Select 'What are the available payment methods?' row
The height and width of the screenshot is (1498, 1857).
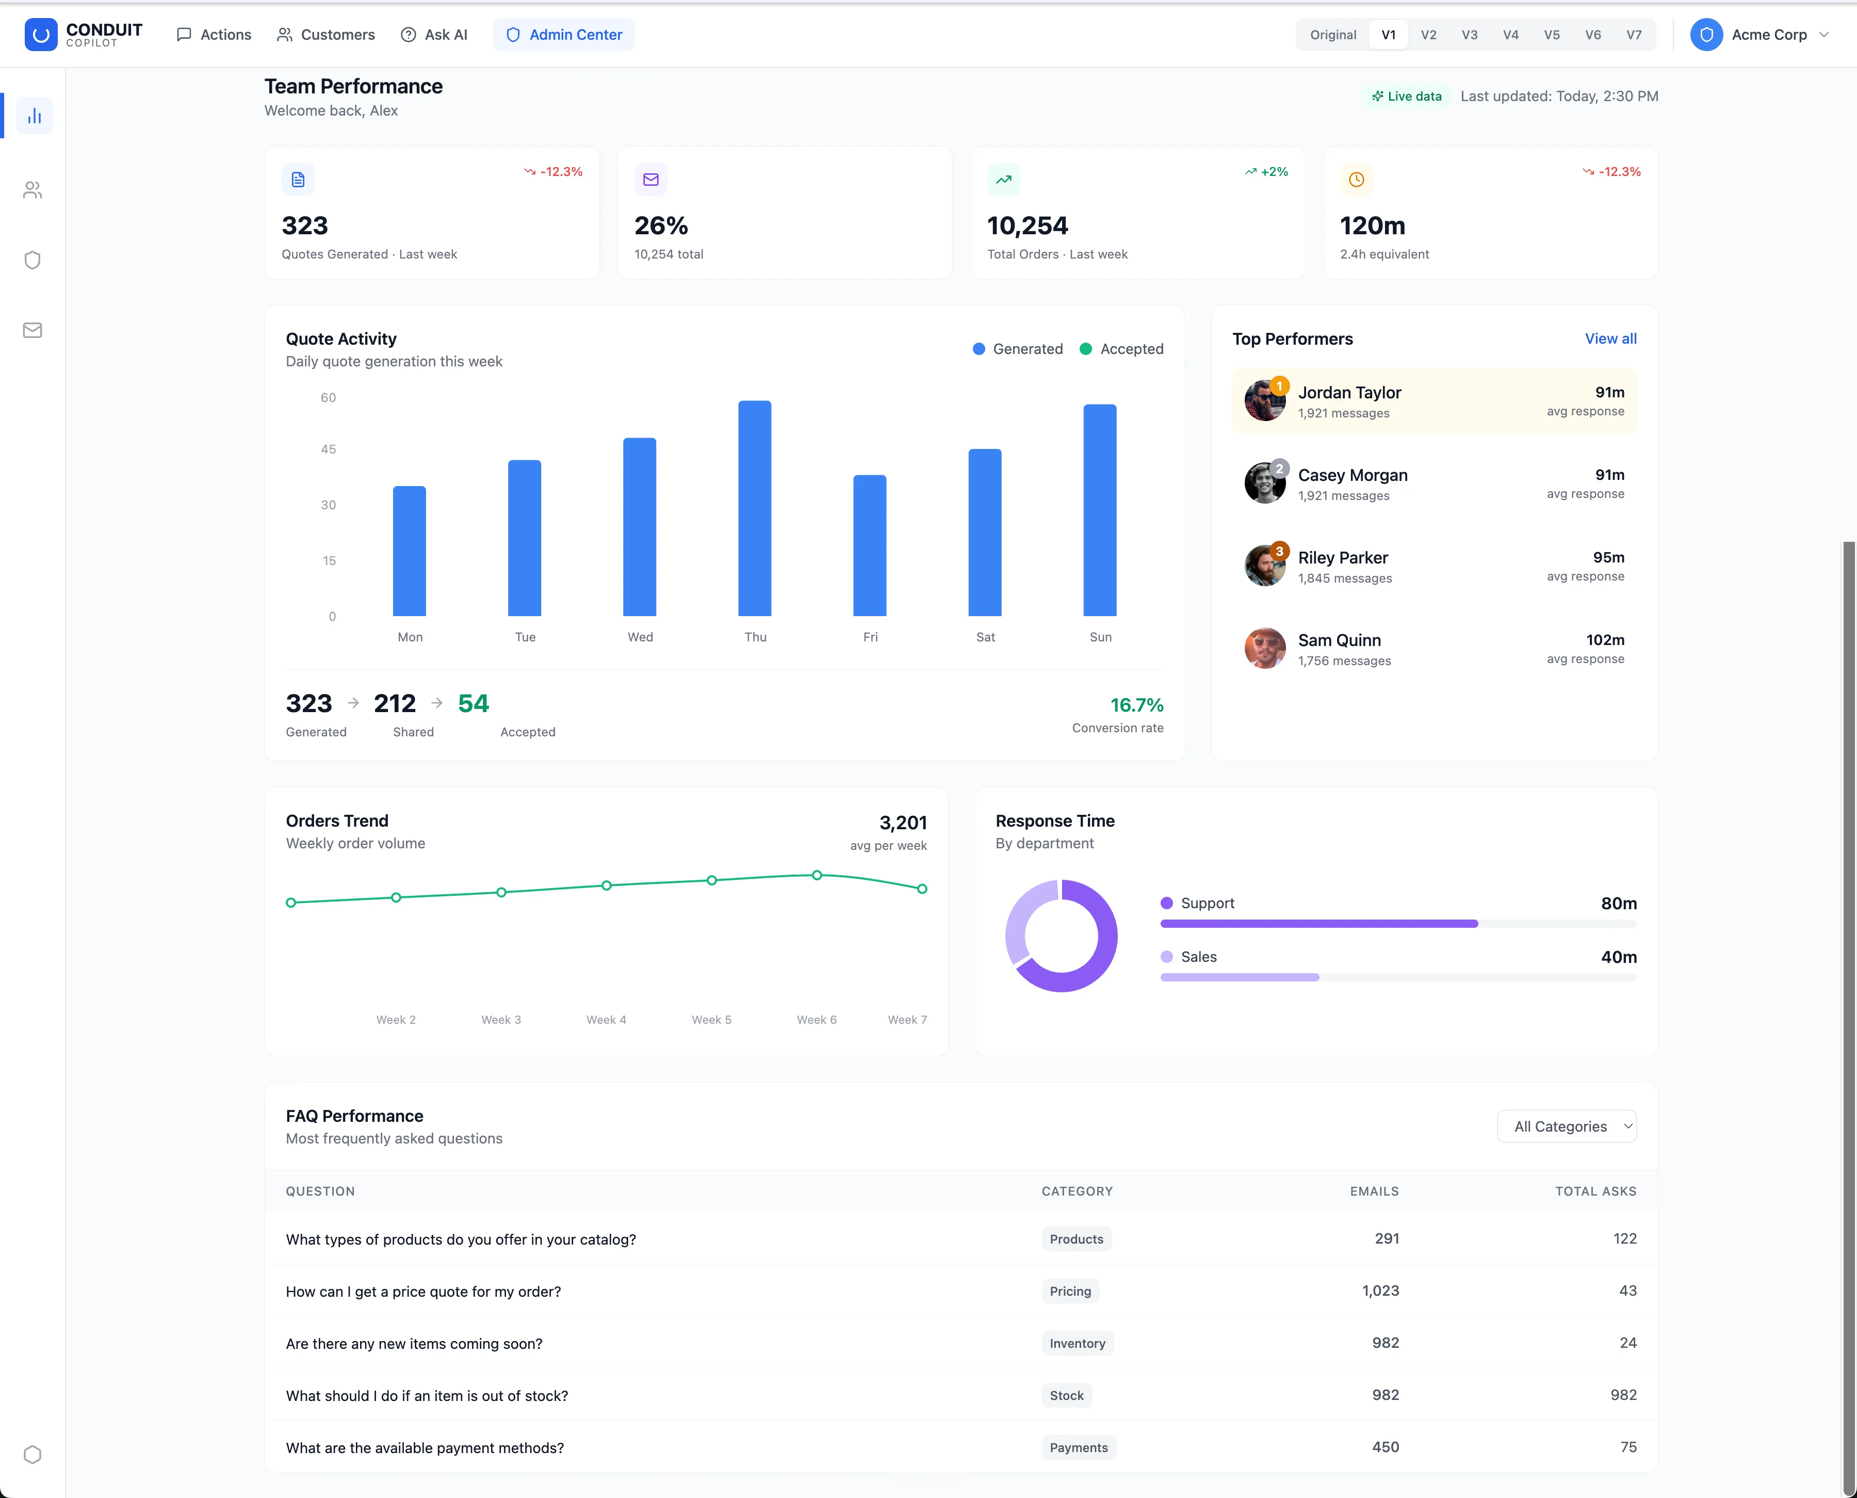(961, 1447)
